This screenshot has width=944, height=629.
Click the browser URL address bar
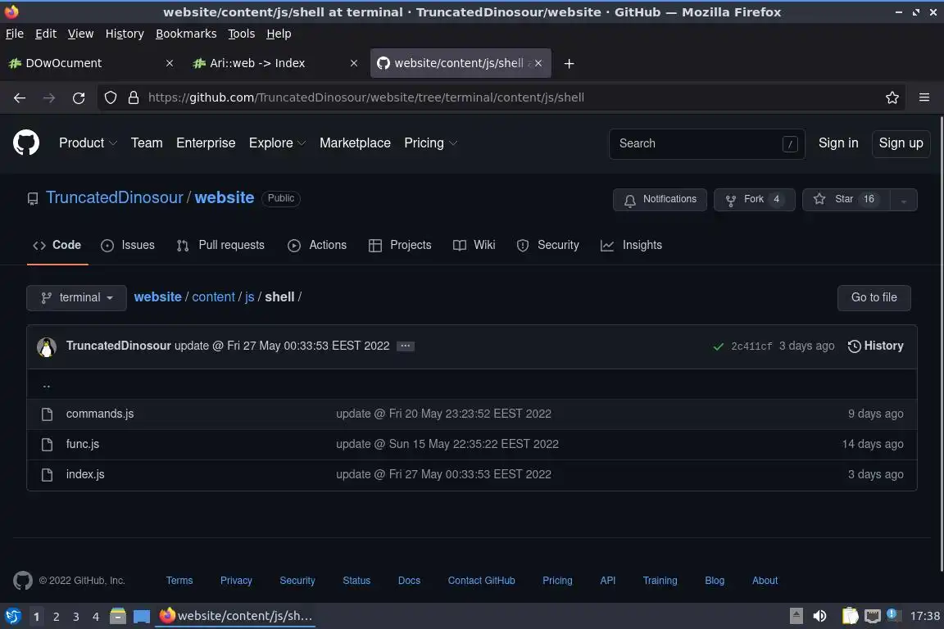[x=500, y=97]
